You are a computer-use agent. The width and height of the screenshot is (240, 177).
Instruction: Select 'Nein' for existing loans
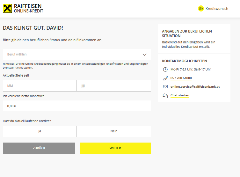tap(114, 131)
